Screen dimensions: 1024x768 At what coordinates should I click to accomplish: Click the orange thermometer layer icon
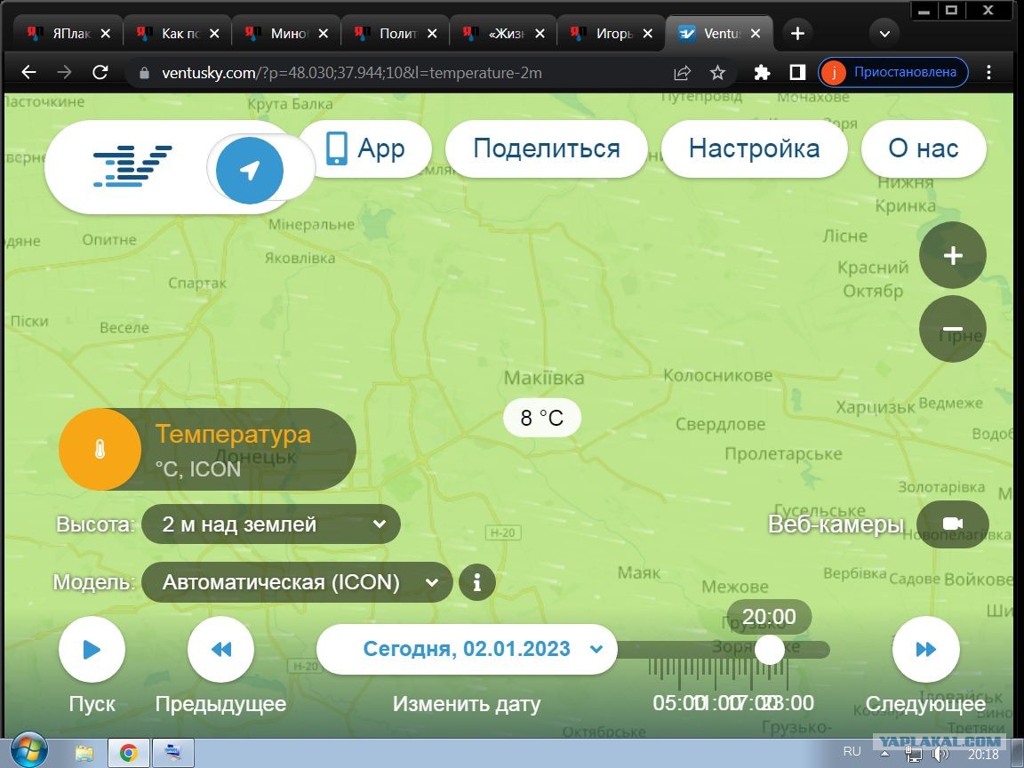pyautogui.click(x=100, y=449)
